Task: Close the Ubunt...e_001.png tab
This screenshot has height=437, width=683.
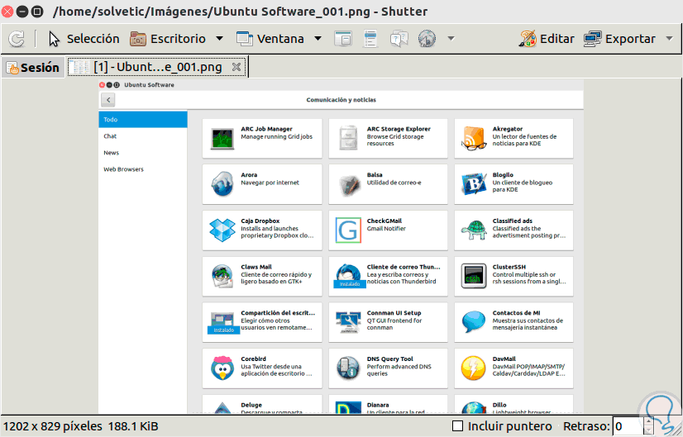Action: tap(236, 67)
